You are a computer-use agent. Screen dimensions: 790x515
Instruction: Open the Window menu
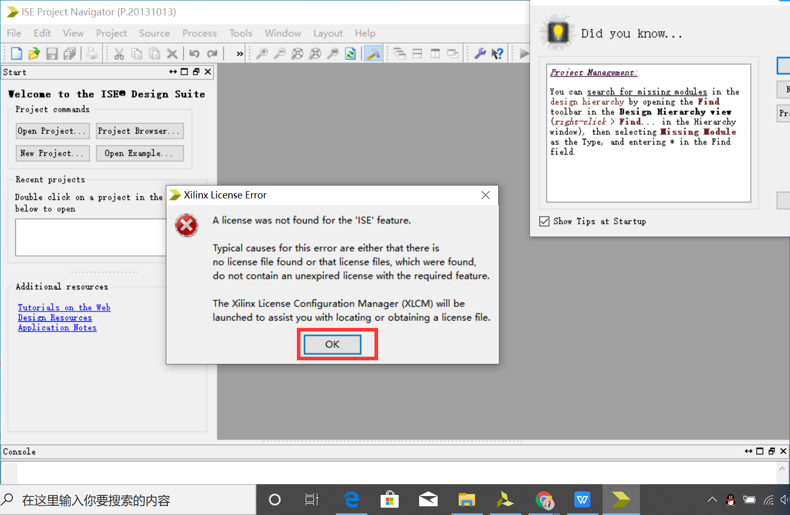[x=283, y=33]
